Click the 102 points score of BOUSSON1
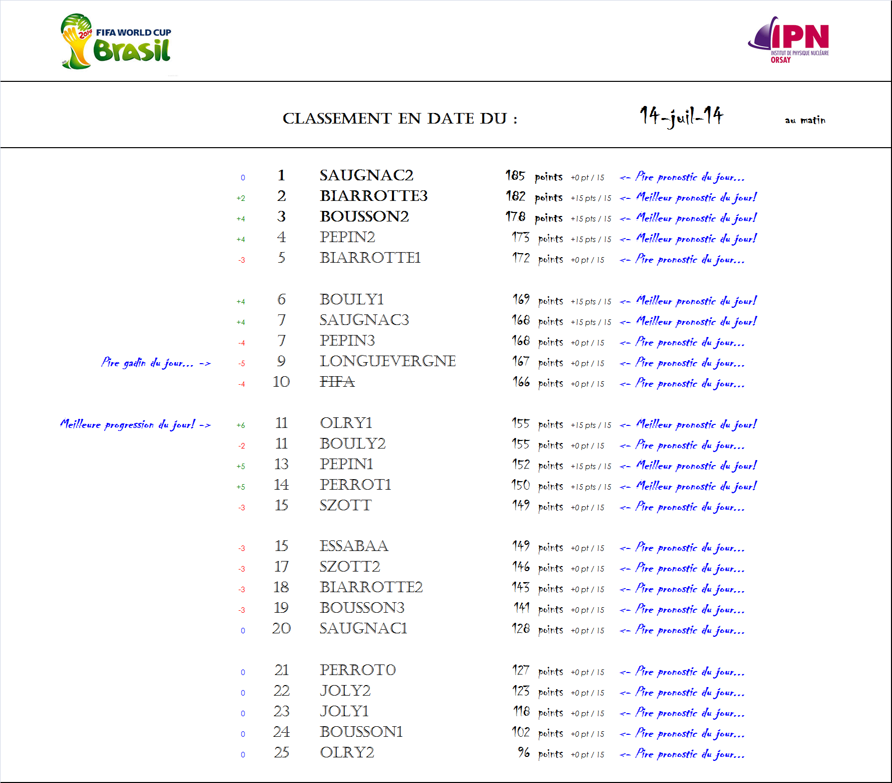The width and height of the screenshot is (892, 783). [x=537, y=733]
